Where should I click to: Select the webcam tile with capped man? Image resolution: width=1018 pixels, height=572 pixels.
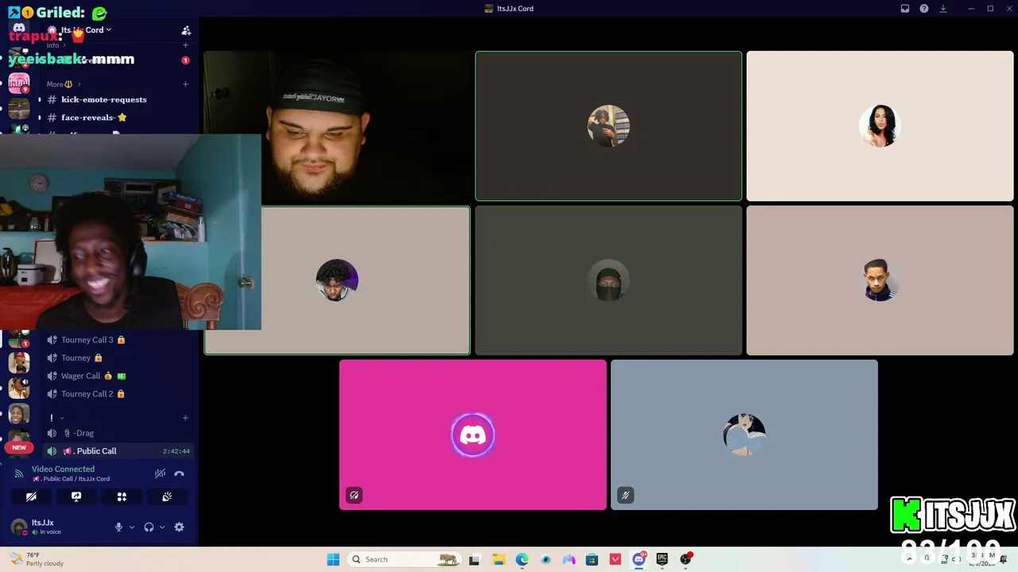pyautogui.click(x=337, y=126)
